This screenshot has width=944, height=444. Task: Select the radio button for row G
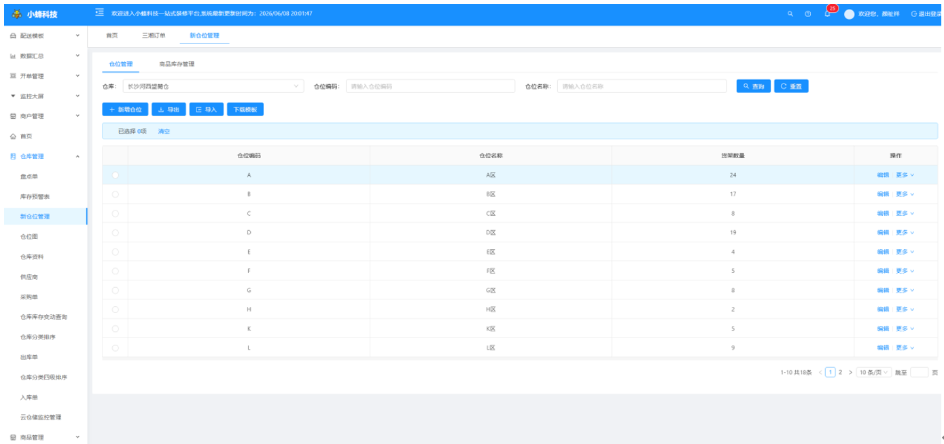pyautogui.click(x=115, y=290)
